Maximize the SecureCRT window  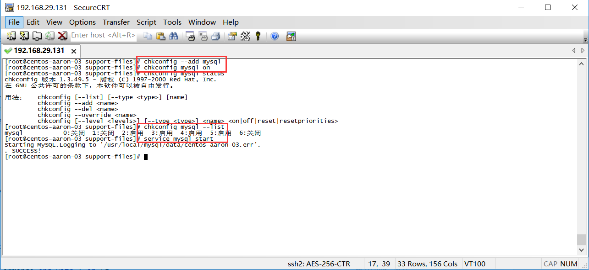pos(548,7)
